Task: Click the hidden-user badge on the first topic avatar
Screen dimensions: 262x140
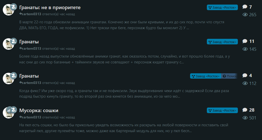Action: click(13, 7)
